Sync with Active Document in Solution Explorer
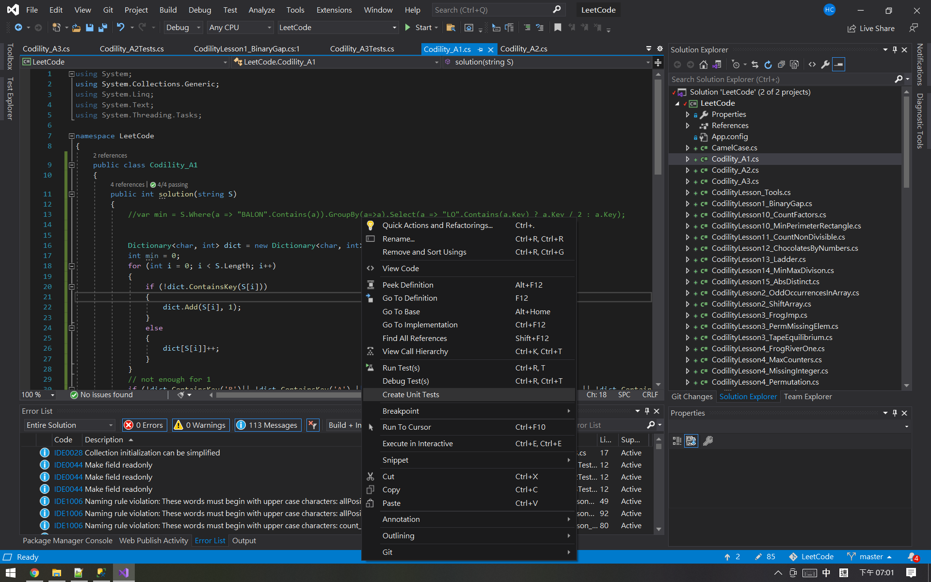 [x=755, y=64]
